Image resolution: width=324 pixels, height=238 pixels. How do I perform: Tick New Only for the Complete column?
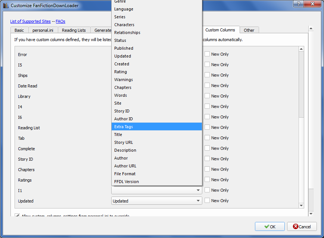click(207, 148)
